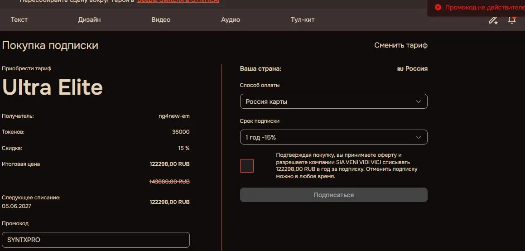Open the Аудио menu
525x251 pixels.
[x=231, y=20]
